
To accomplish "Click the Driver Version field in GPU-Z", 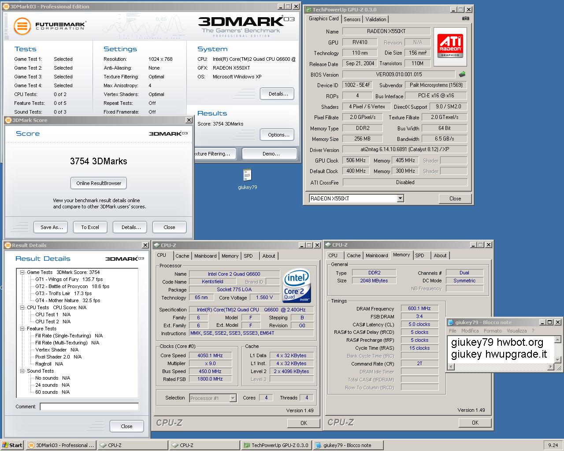I will click(x=405, y=149).
